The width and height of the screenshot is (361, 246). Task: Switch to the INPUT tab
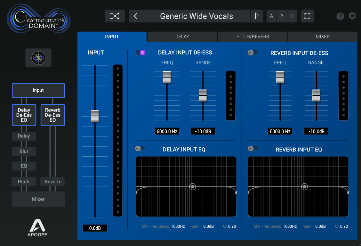click(112, 37)
